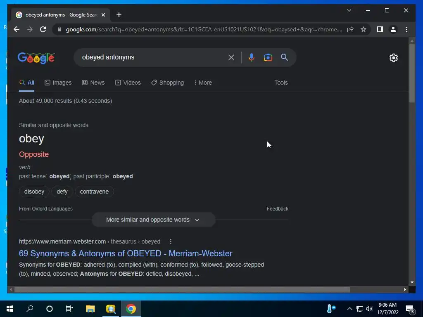Bookmark this page with the star icon

(364, 29)
